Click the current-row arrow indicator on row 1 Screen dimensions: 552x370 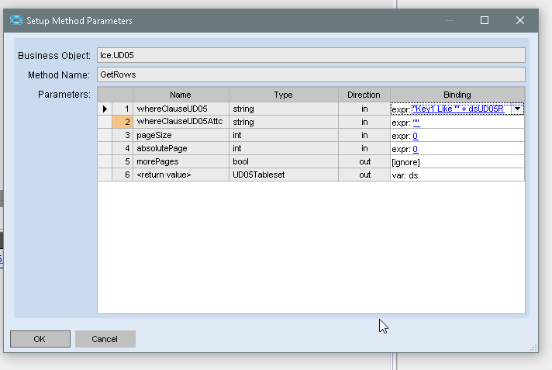pyautogui.click(x=105, y=109)
